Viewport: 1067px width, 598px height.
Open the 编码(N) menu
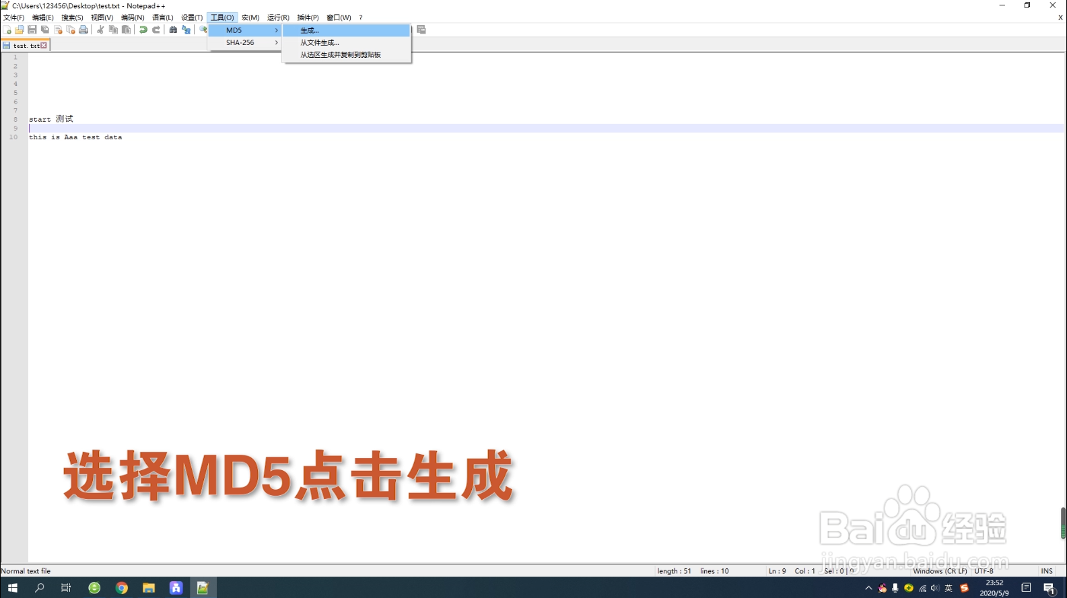coord(133,17)
